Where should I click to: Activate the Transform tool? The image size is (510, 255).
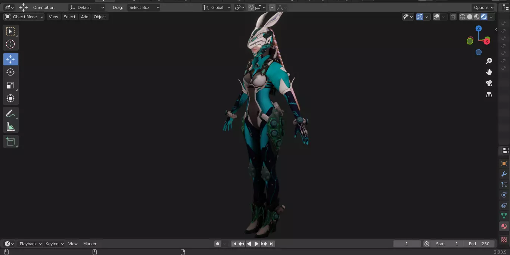[x=10, y=98]
